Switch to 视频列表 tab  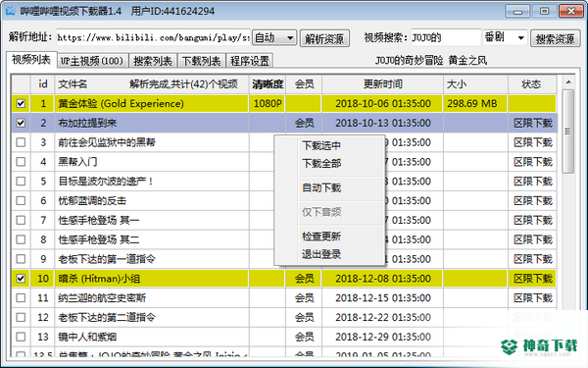(31, 59)
